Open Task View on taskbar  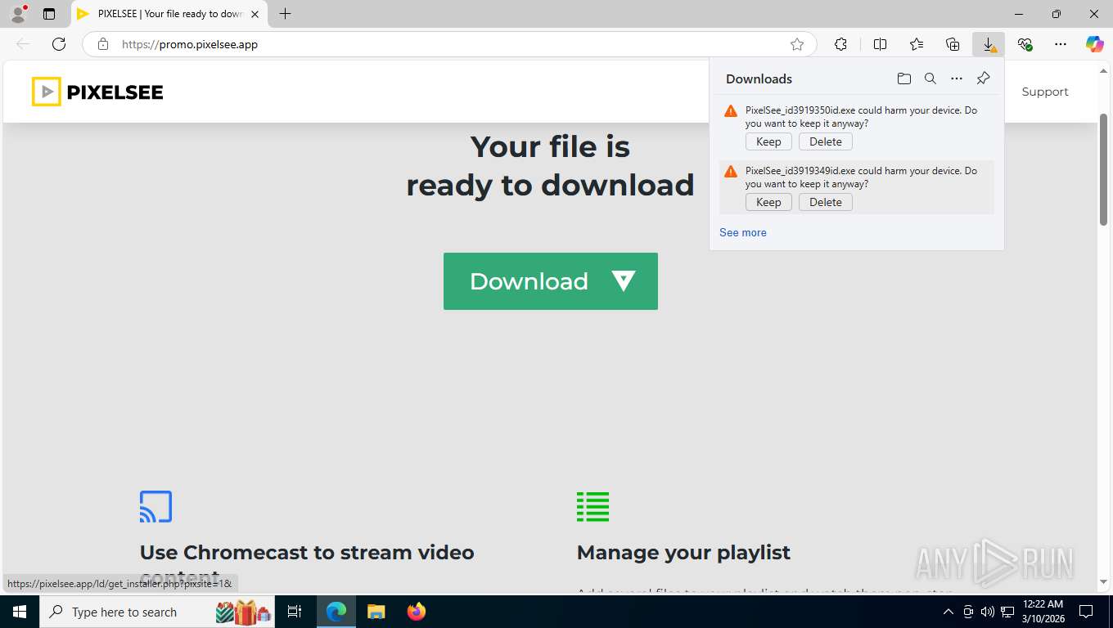(295, 612)
